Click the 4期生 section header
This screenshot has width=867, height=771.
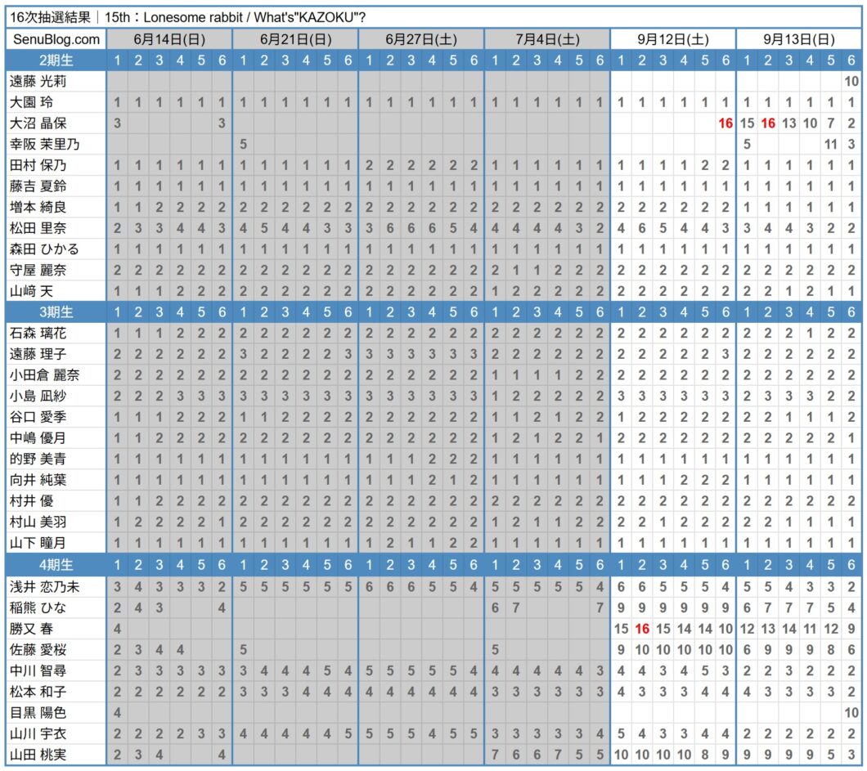click(56, 565)
